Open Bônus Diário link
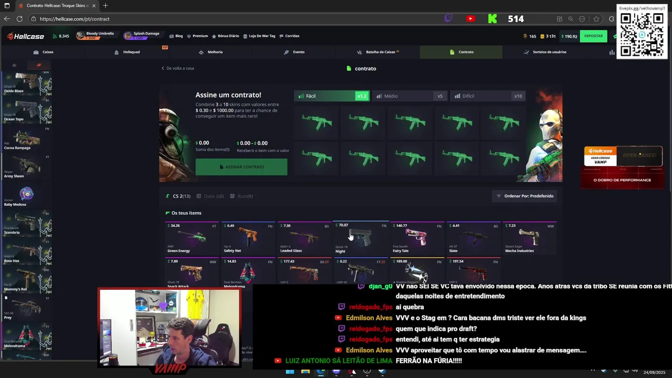Viewport: 672px width, 378px height. point(225,36)
